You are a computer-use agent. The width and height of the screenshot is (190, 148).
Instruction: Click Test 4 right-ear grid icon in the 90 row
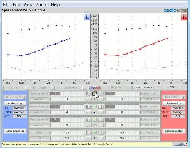click(x=101, y=138)
